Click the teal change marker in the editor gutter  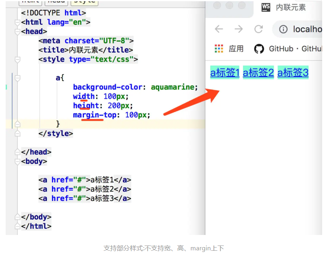[x=6, y=87]
